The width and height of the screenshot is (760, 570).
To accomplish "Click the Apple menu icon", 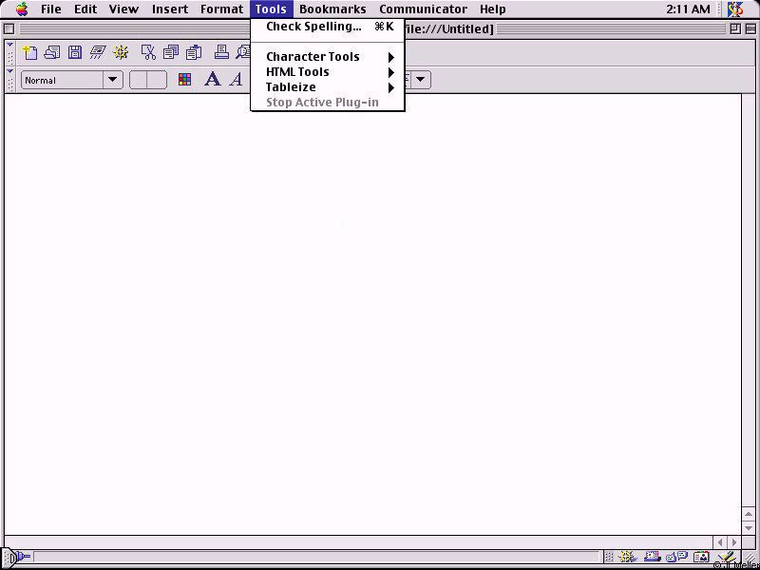I will [x=21, y=9].
